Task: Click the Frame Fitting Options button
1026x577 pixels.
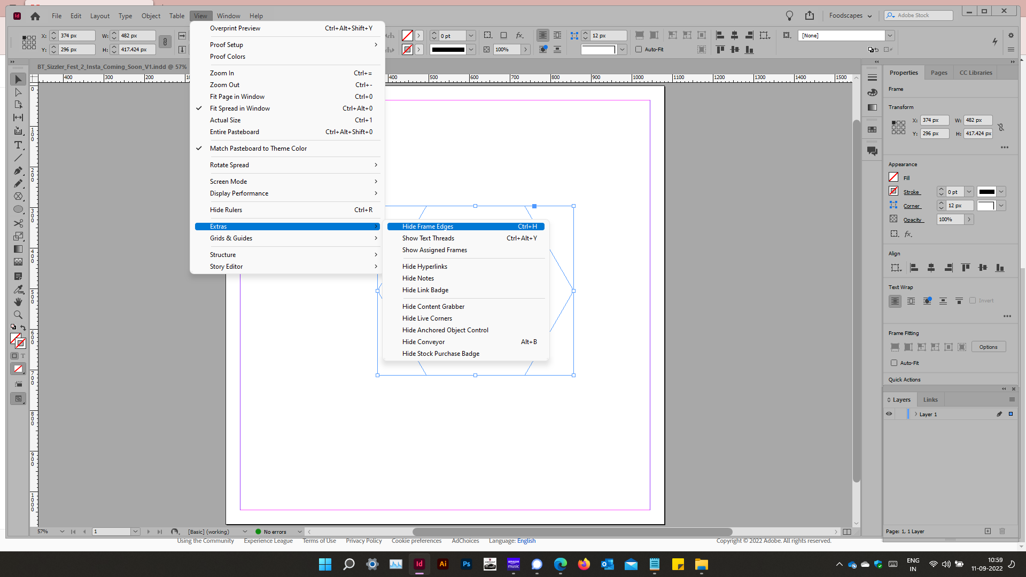Action: (x=988, y=346)
